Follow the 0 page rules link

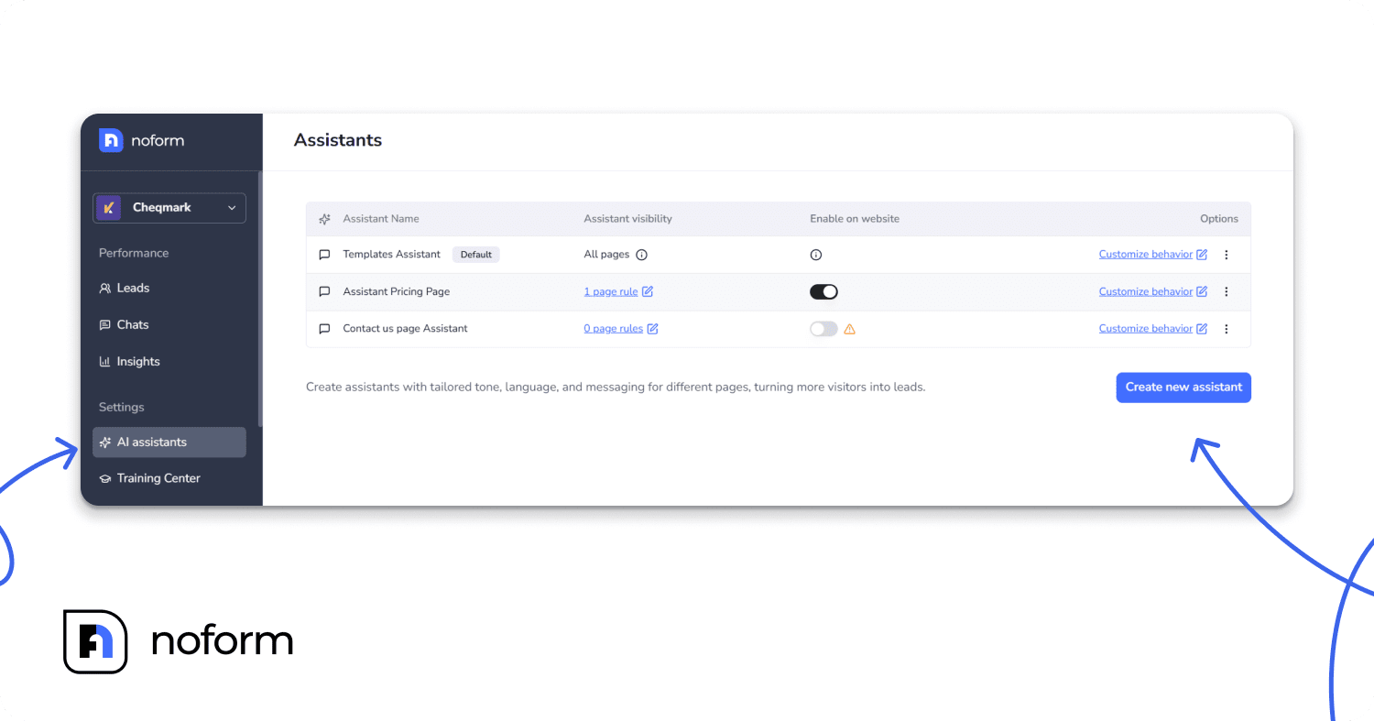(x=612, y=328)
